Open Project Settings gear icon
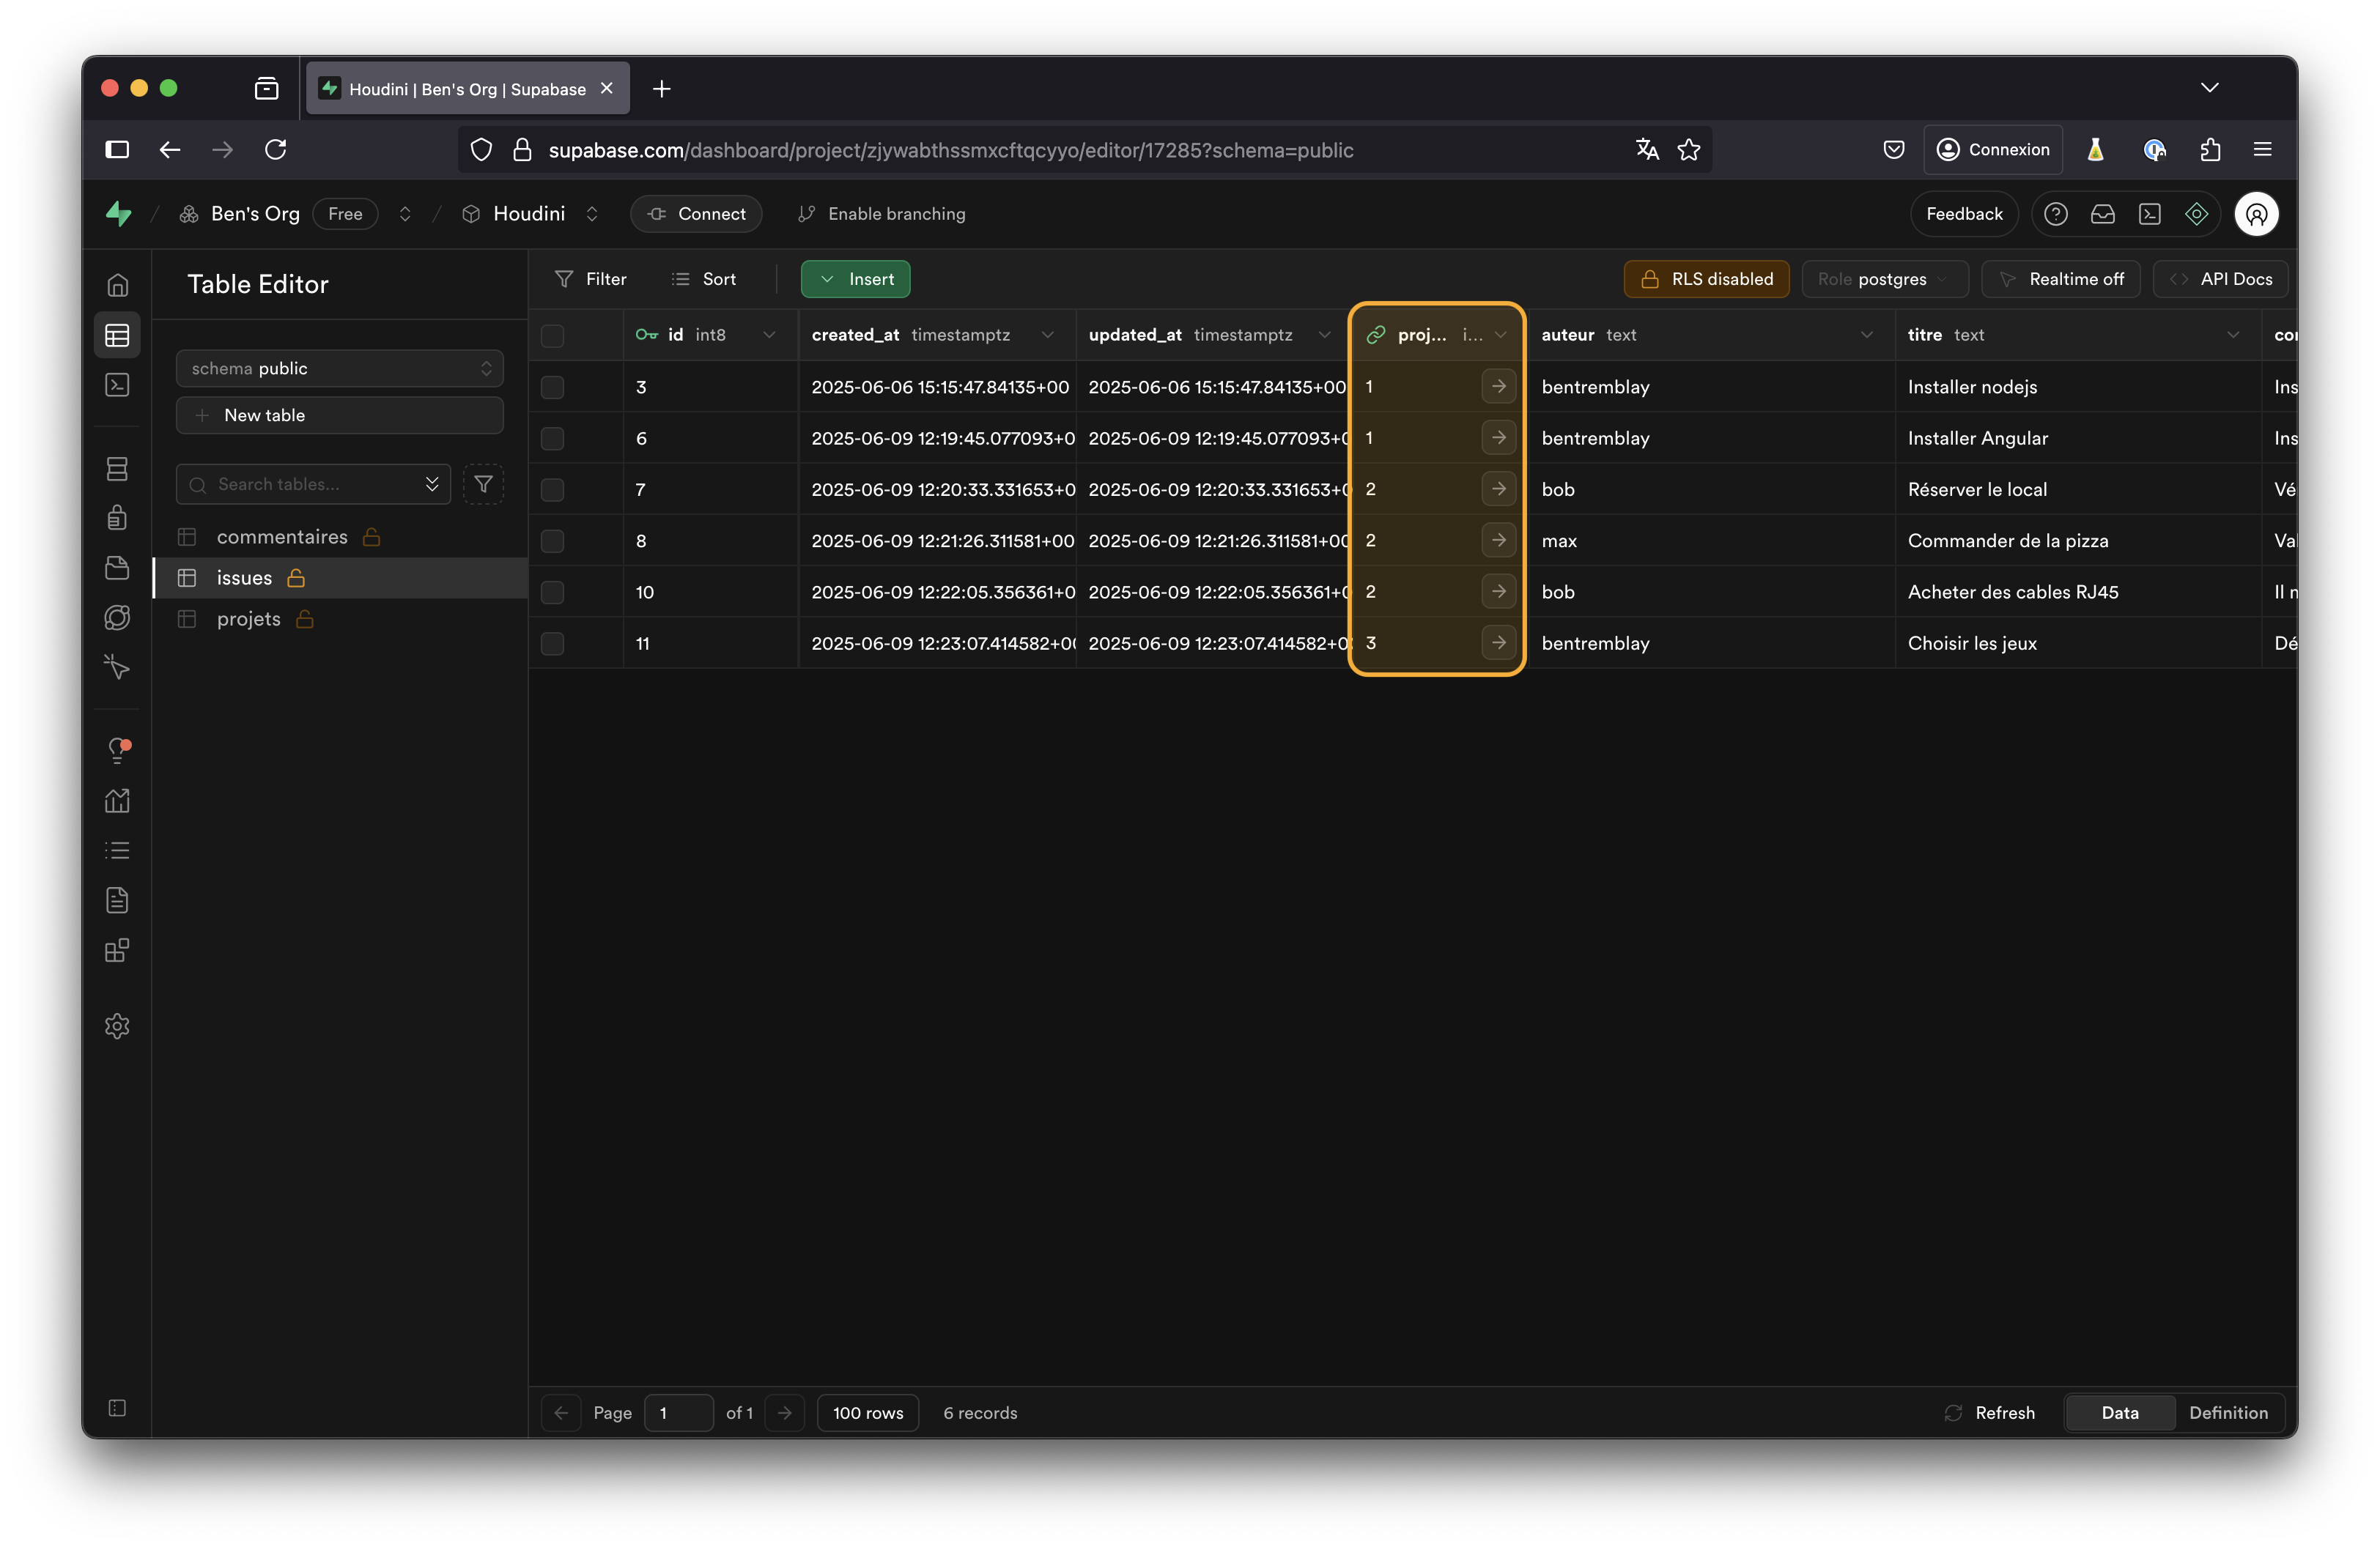The height and width of the screenshot is (1547, 2380). point(117,1026)
